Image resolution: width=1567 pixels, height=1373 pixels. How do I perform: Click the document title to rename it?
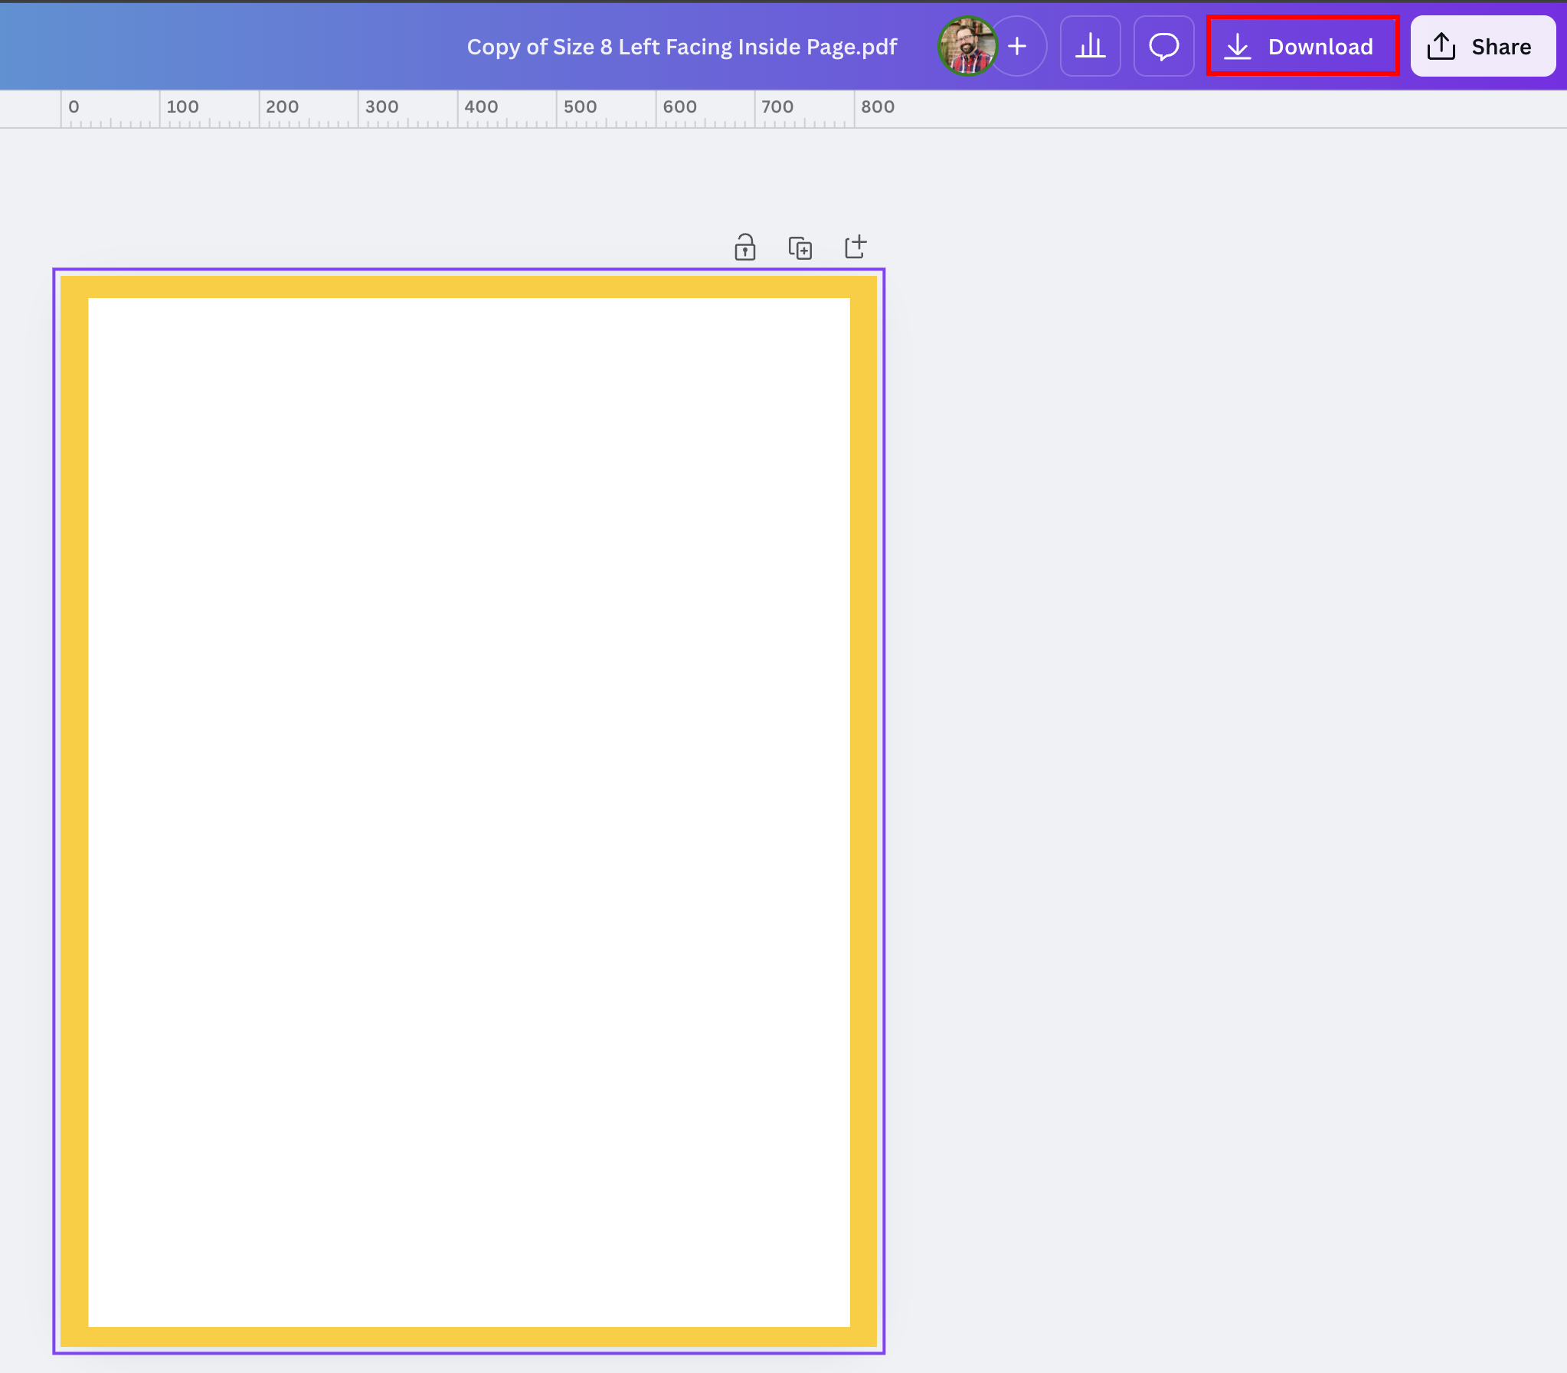point(682,47)
